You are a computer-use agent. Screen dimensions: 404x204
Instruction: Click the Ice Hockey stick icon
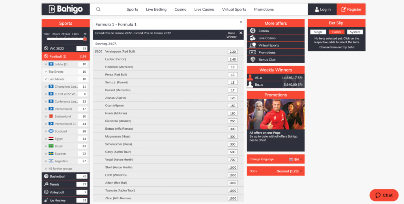[46, 200]
